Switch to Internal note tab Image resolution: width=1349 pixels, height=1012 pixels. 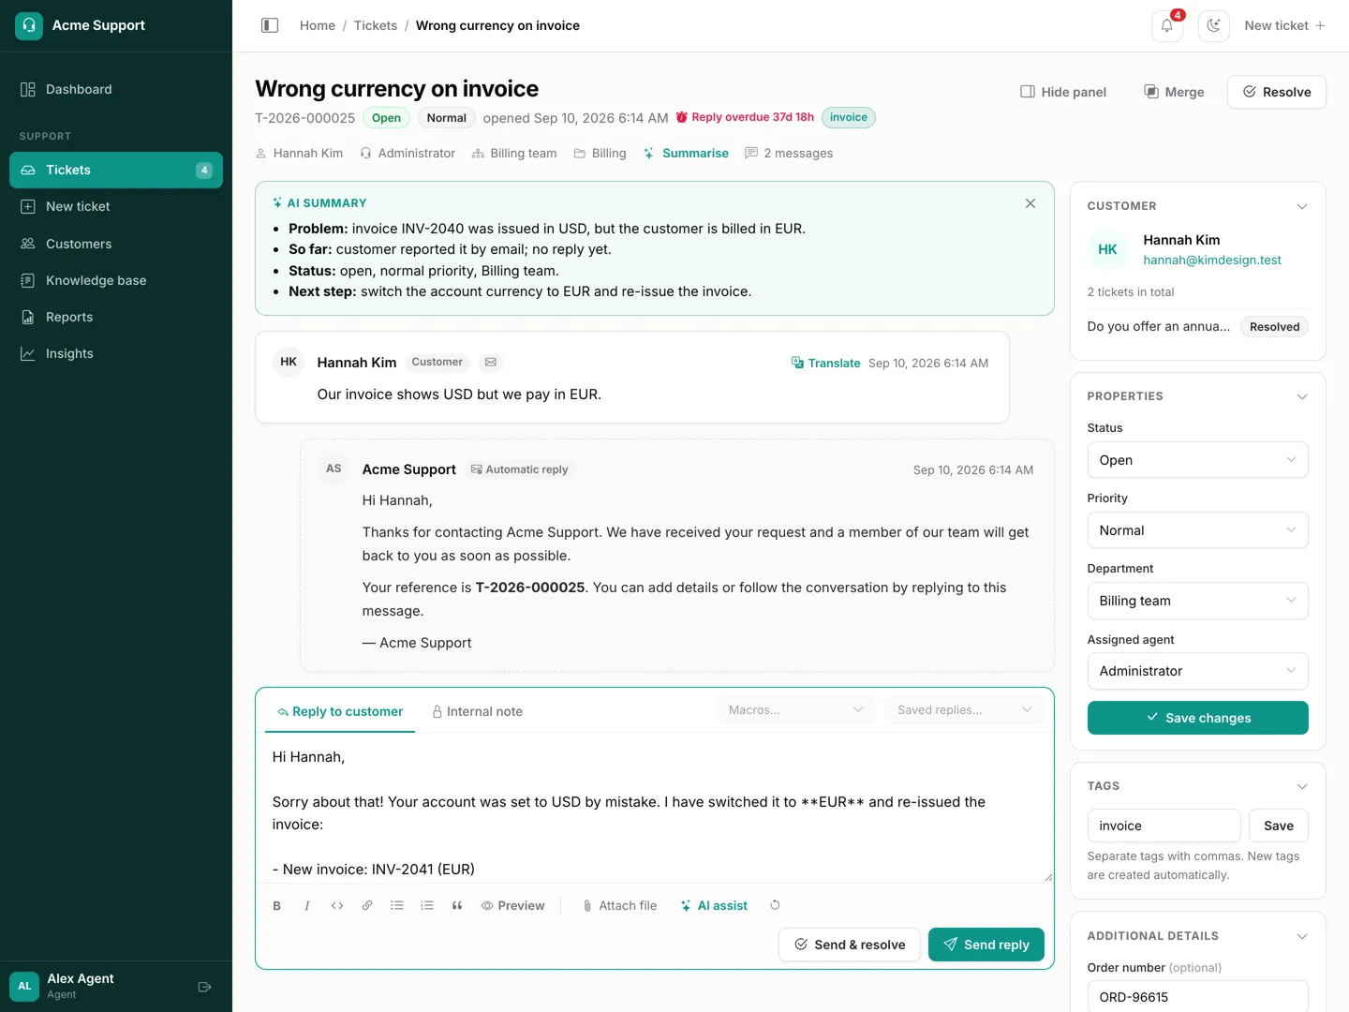477,712
